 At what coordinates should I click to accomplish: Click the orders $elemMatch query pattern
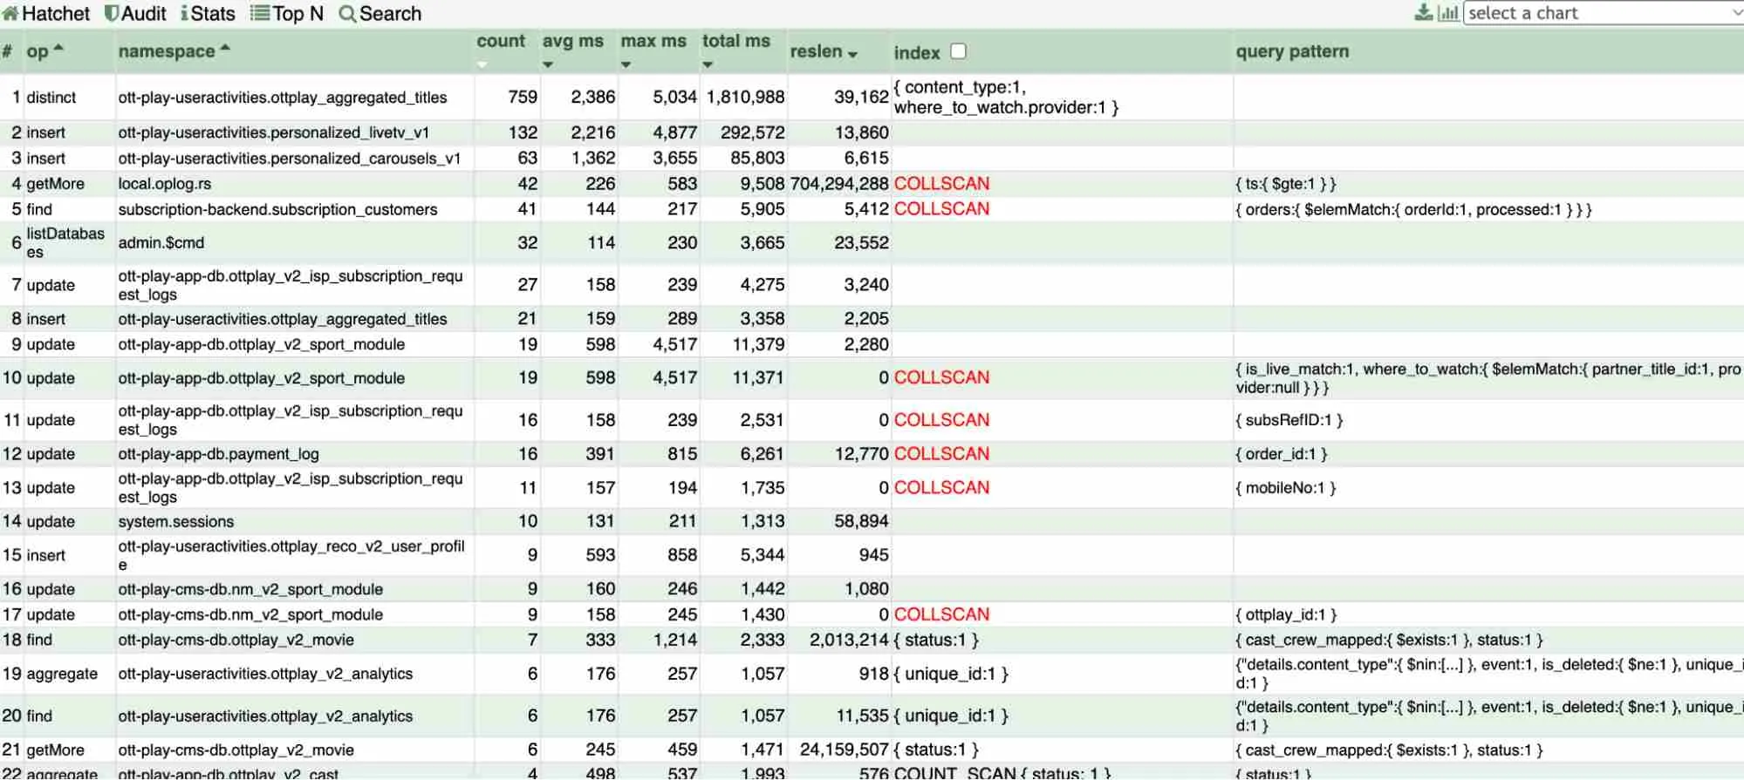point(1413,209)
